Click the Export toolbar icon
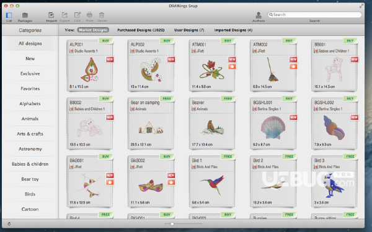Screen dimensions: 372x232 (64, 15)
